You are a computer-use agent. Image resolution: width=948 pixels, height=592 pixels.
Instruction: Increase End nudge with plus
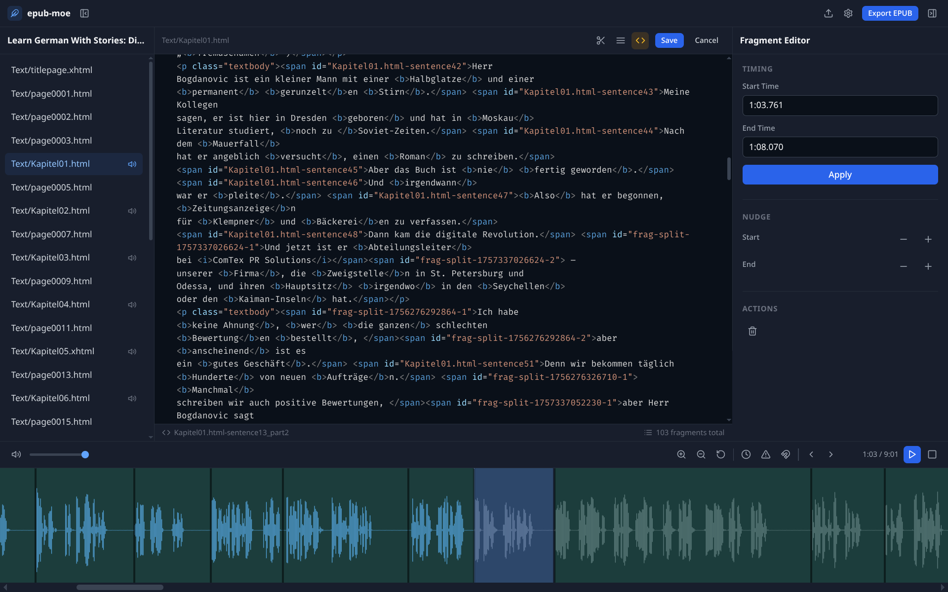pos(928,266)
